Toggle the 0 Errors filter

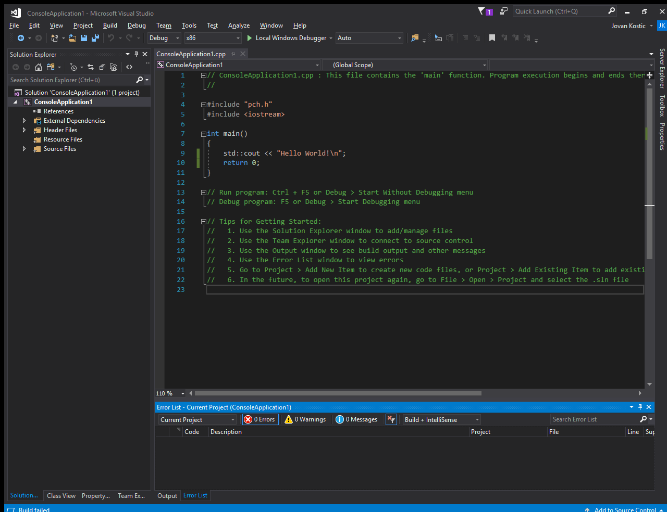[260, 419]
